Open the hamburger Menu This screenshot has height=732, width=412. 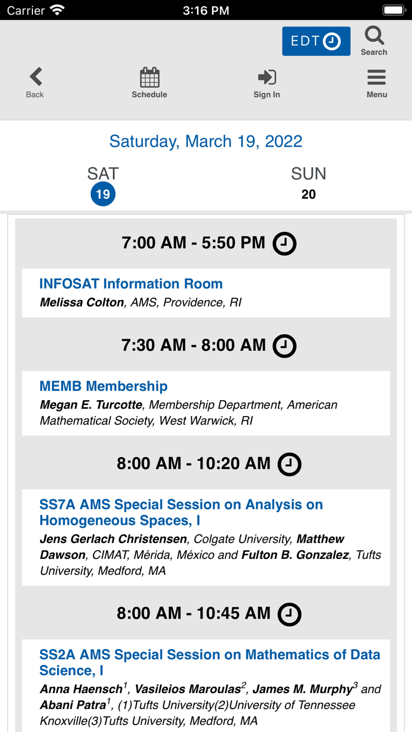pos(377,77)
